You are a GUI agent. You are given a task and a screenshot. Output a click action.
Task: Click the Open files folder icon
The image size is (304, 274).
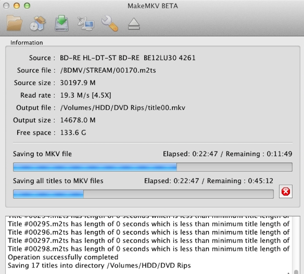[14, 23]
